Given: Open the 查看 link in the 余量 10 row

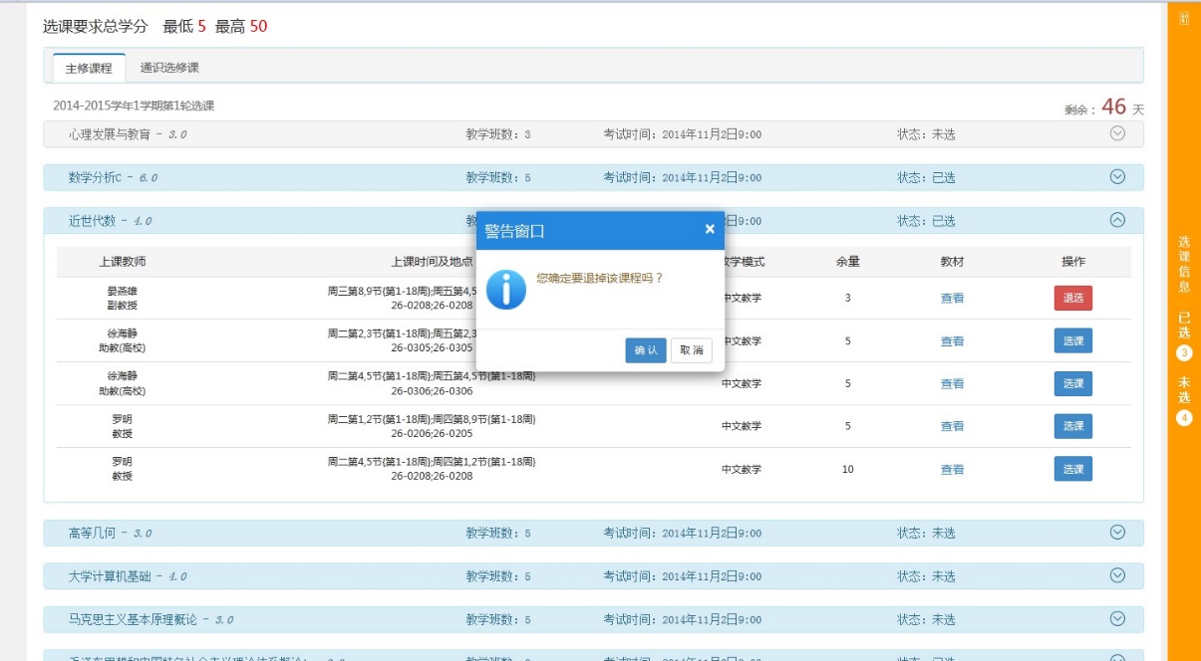Looking at the screenshot, I should click(952, 469).
